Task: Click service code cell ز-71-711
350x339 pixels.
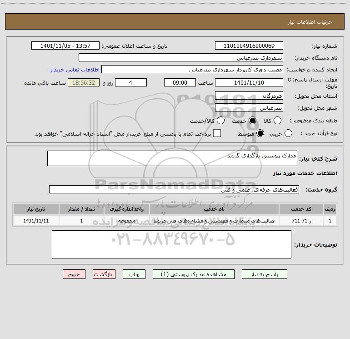Action: click(x=301, y=221)
